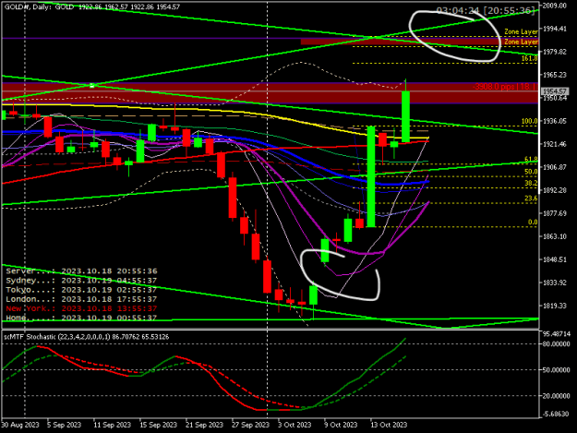Click the dark red upper zone rectangle
The image size is (577, 433).
419,42
